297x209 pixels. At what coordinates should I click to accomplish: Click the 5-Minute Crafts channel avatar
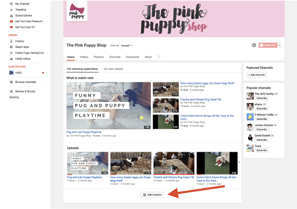(250, 117)
